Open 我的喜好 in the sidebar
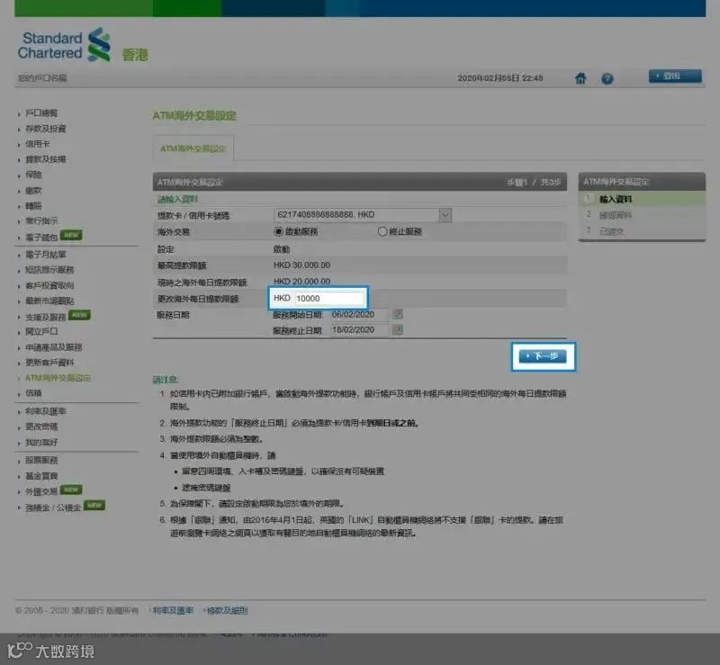The image size is (720, 665). pos(41,442)
